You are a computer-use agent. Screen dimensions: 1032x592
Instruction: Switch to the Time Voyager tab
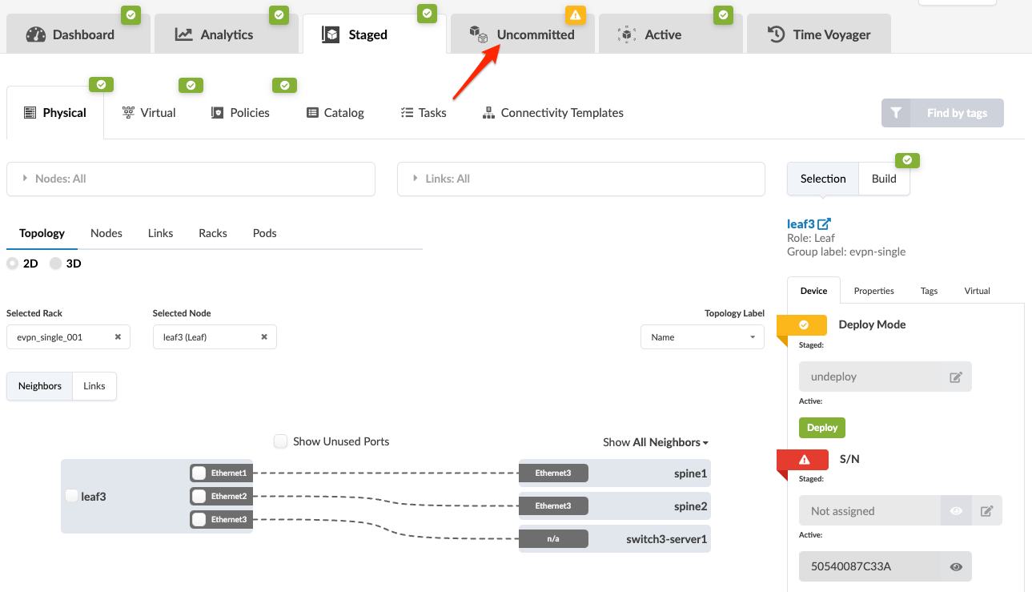point(818,34)
